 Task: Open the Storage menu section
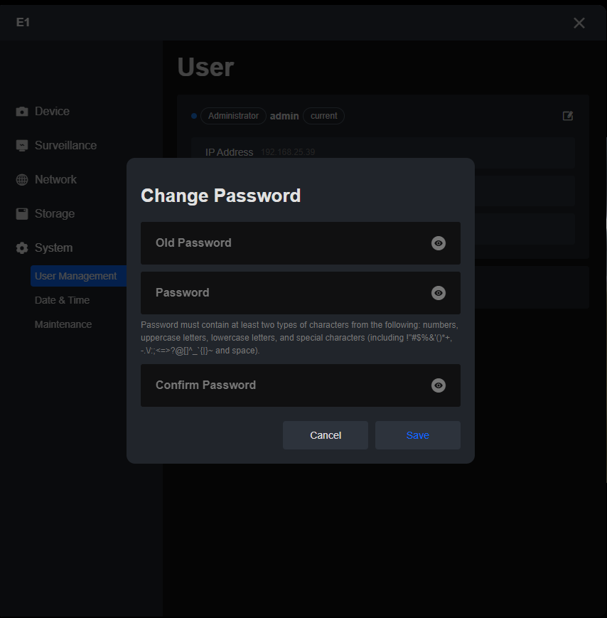(54, 213)
